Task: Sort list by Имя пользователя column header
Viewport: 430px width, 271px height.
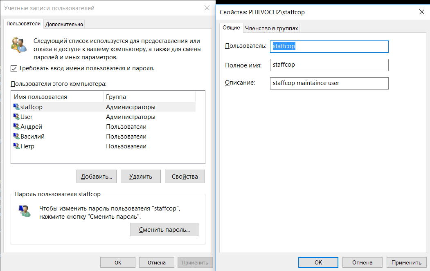Action: point(57,97)
